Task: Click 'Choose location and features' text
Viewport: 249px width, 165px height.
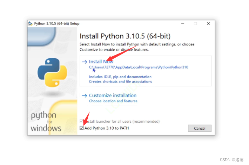Action: 113,101
